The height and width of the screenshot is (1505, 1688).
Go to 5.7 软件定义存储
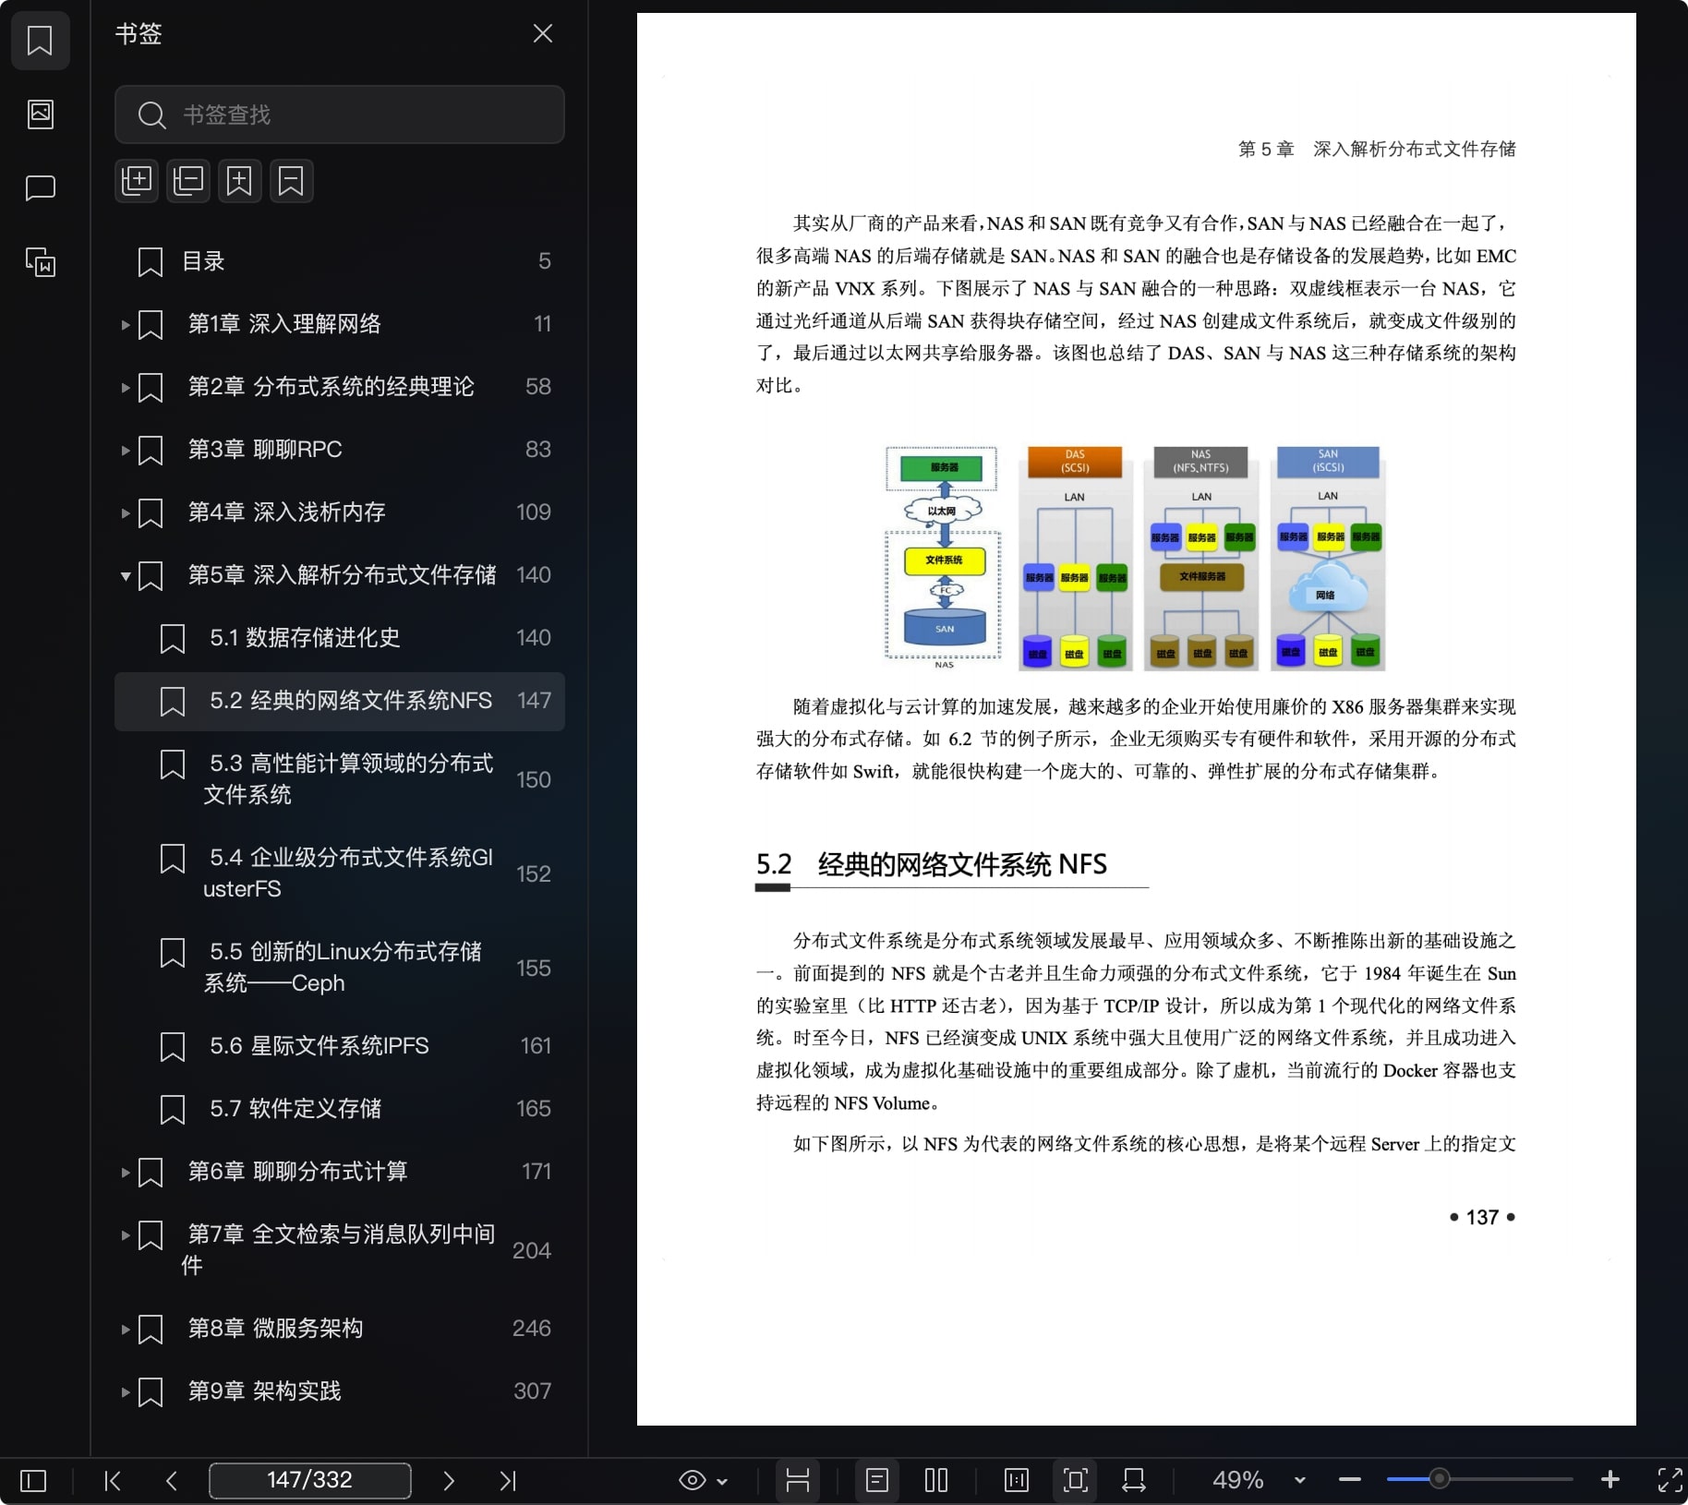click(x=340, y=1109)
